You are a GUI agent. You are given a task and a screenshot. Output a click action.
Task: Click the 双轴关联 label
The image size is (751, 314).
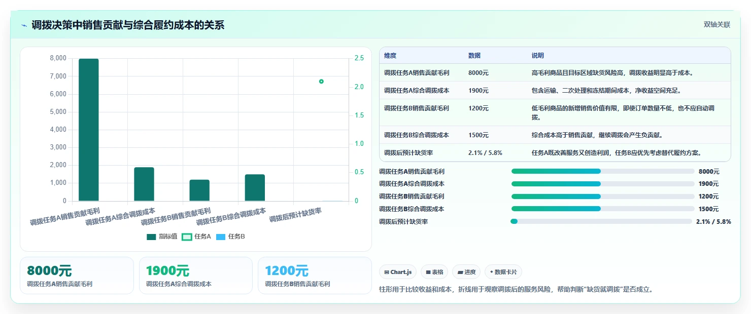[716, 25]
